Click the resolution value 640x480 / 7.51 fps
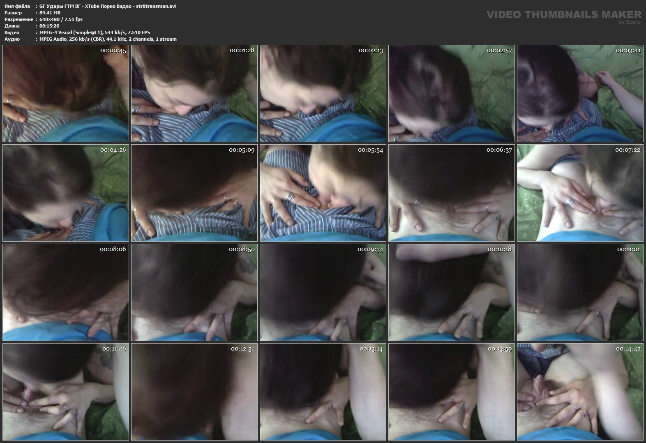The image size is (646, 443). (61, 19)
